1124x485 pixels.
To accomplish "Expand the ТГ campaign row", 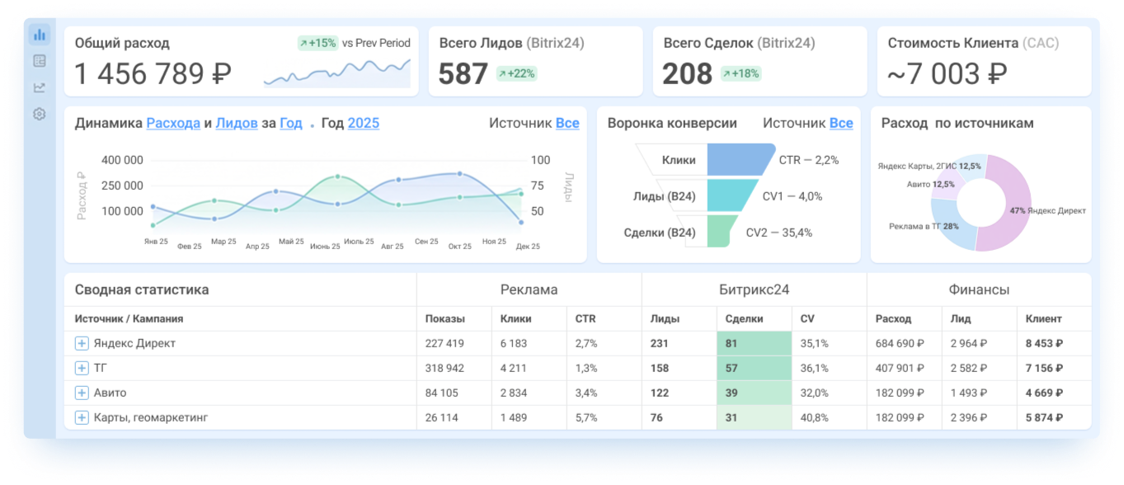I will tap(82, 368).
